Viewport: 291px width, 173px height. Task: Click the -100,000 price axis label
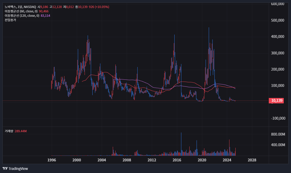(278, 118)
